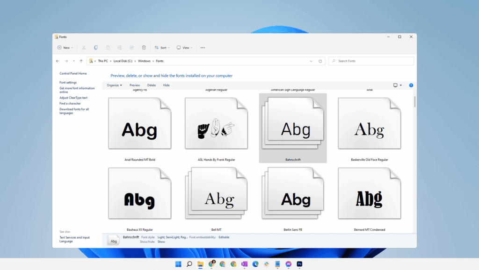The width and height of the screenshot is (479, 270).
Task: Click the Refresh icon in the address bar
Action: [320, 61]
